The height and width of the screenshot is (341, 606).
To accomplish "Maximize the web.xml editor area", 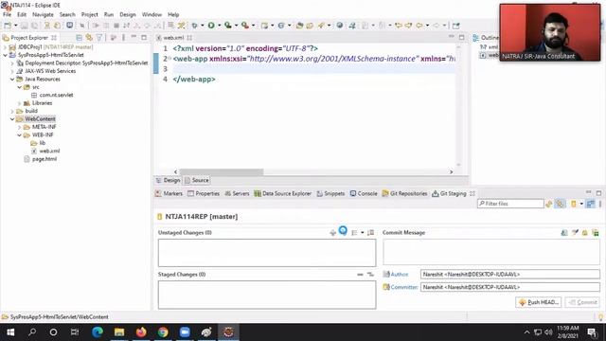I will tap(461, 37).
